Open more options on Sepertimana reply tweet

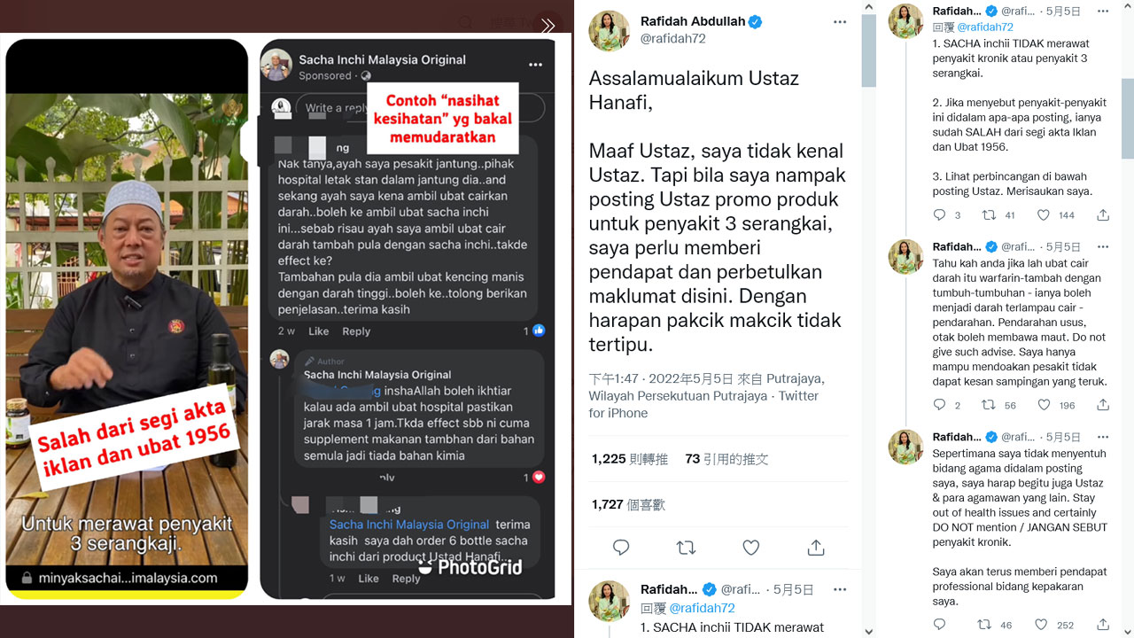click(x=1102, y=437)
